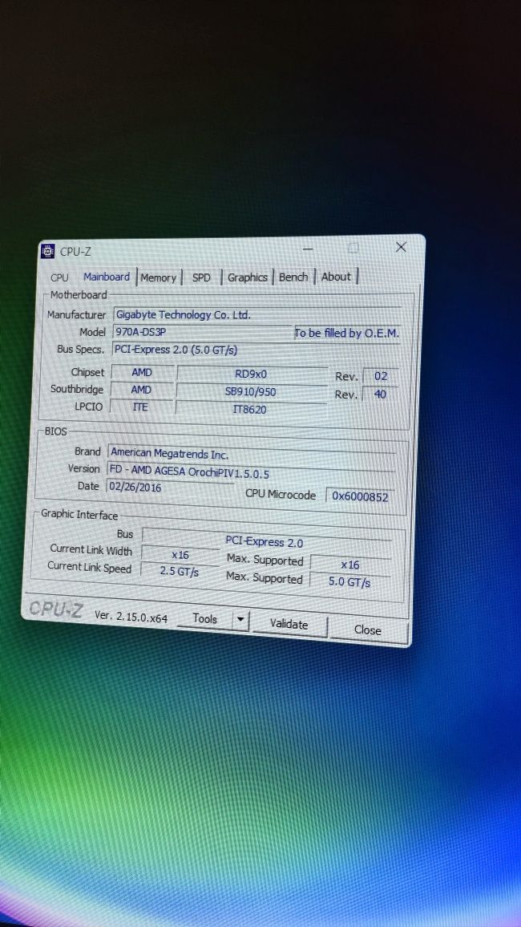
Task: Click the version text Ver. 2.15.0.x64
Action: coord(131,617)
